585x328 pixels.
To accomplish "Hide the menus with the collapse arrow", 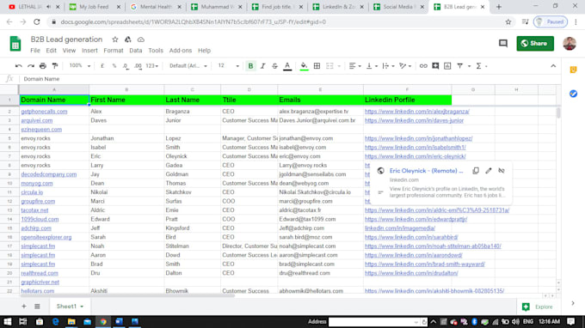I will (x=553, y=66).
